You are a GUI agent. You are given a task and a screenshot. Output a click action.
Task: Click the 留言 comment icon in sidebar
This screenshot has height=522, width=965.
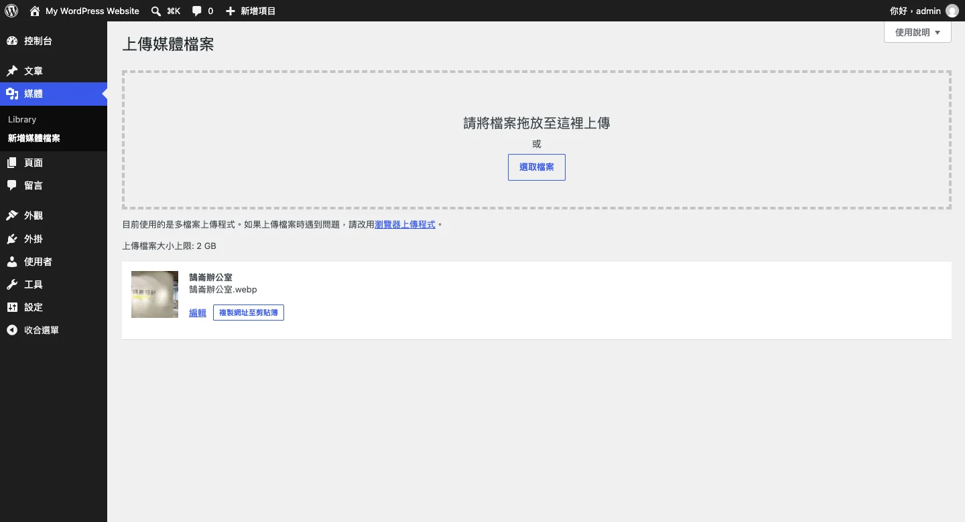pos(12,185)
